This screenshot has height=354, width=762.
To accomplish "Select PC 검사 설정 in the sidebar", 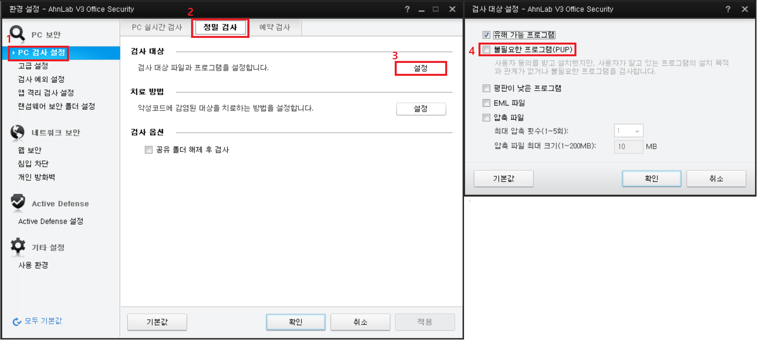I will point(42,53).
